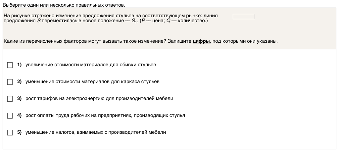Choose the answer text about каркаса стульев

click(92, 82)
